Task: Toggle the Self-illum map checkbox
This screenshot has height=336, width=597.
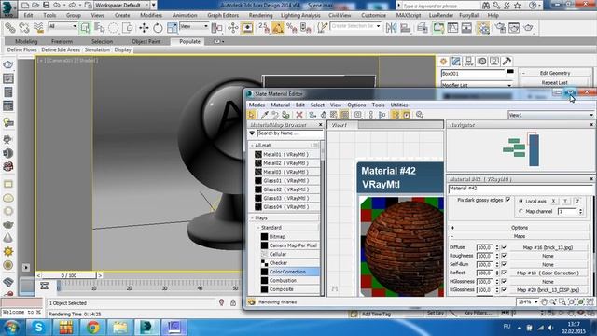Action: [504, 264]
